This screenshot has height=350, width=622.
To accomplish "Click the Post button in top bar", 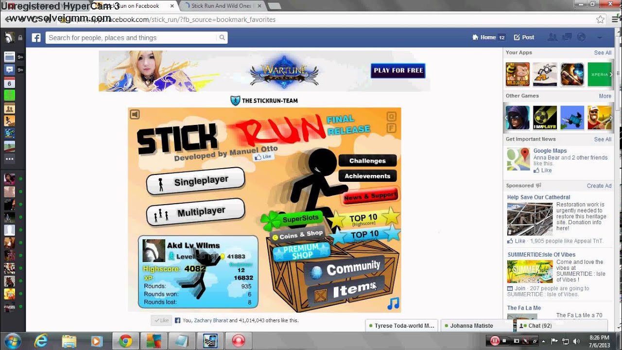I will click(524, 37).
